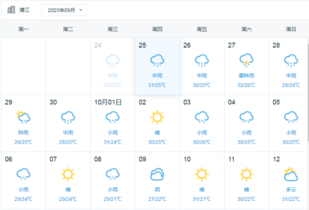Click the sunny icon on day 11
Screen dimensions: 309x210
click(246, 174)
